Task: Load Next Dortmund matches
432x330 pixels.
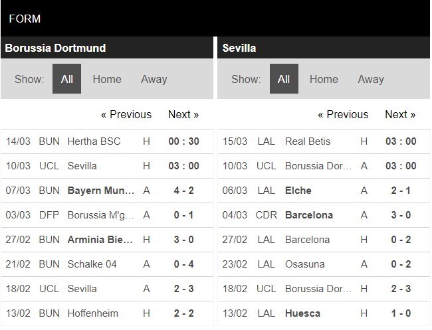Action: (x=183, y=114)
